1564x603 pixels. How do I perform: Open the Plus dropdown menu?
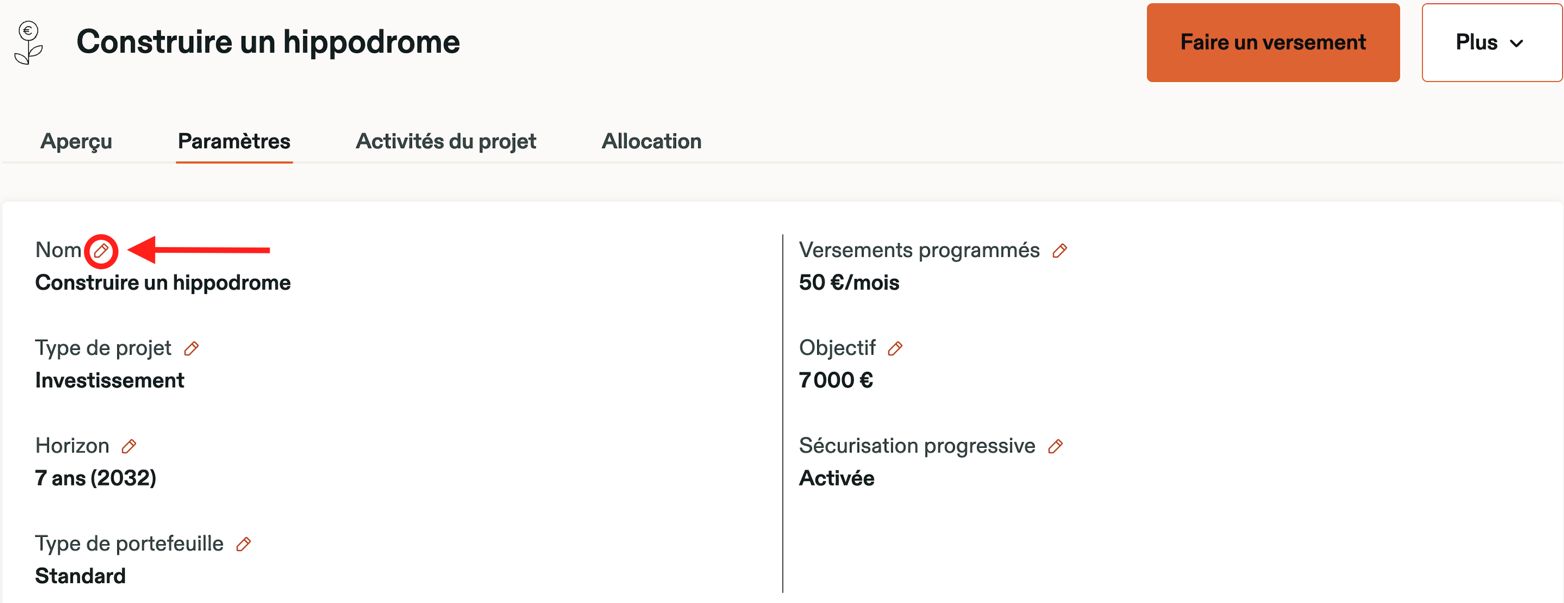pyautogui.click(x=1490, y=43)
